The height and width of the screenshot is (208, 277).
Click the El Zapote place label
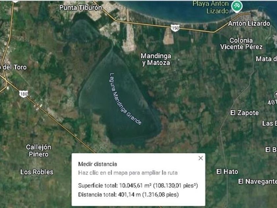(244, 113)
